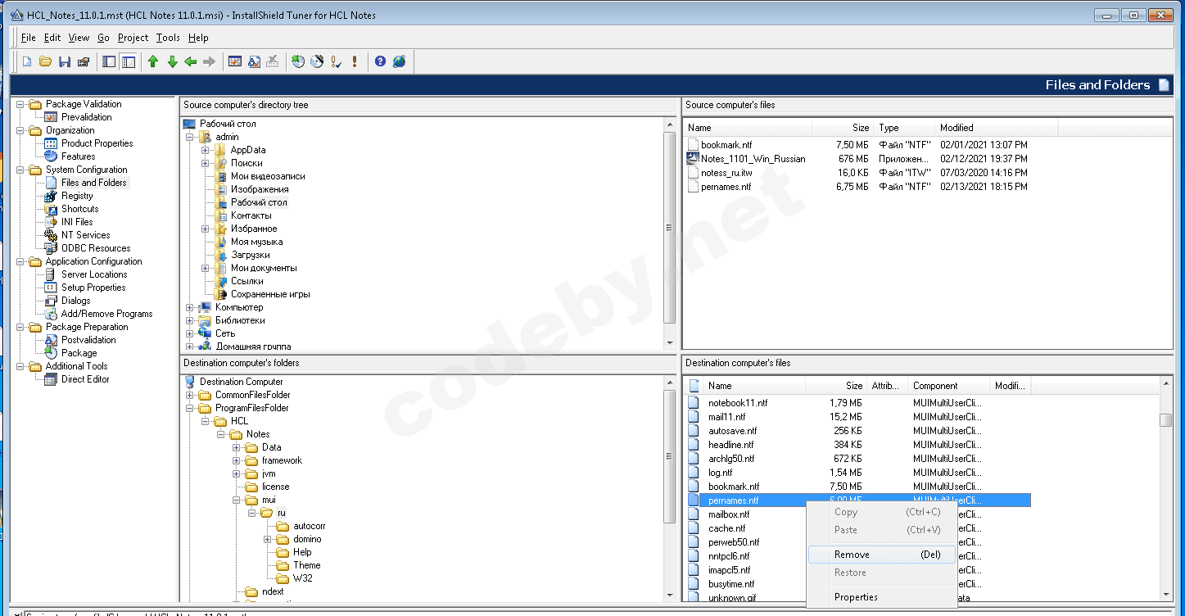Viewport: 1185px width, 616px height.
Task: Open the Project menu
Action: 133,38
